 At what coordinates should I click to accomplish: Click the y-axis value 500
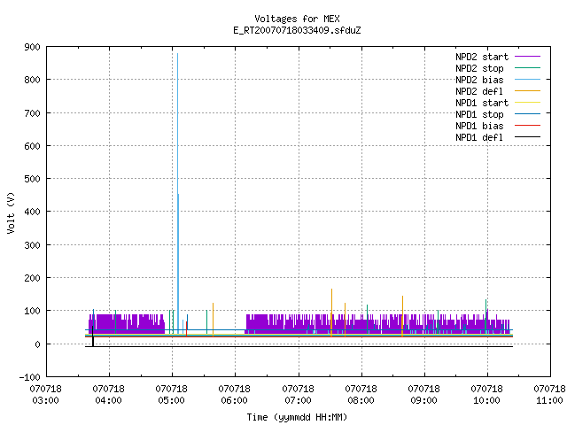32,179
